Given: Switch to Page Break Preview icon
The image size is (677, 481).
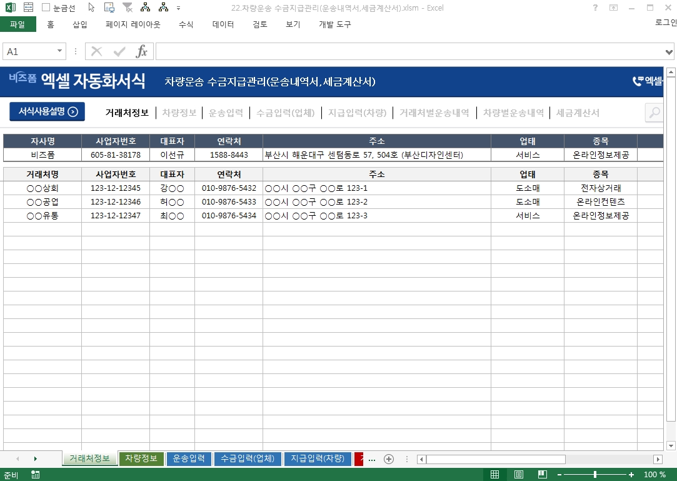Looking at the screenshot, I should coord(542,475).
